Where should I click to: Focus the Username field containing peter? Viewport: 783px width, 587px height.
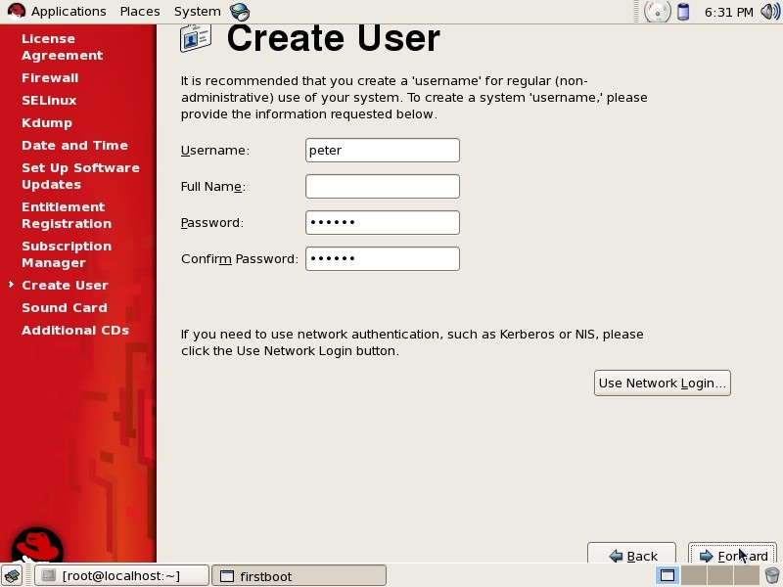click(x=383, y=151)
